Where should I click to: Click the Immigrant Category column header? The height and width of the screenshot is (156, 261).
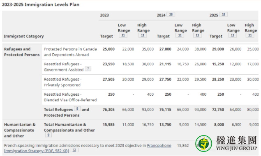pos(24,36)
